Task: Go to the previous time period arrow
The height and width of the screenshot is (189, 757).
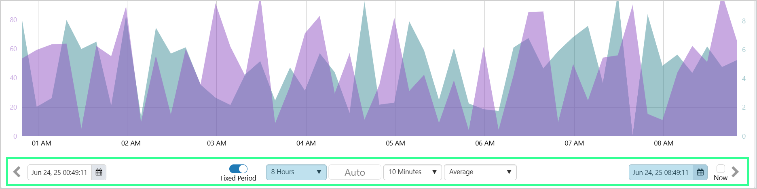Action: (x=17, y=172)
